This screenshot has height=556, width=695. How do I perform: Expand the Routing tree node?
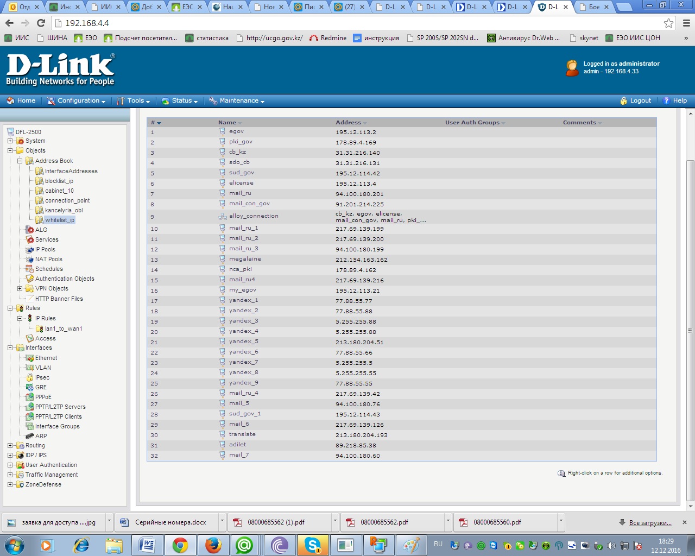coord(10,446)
